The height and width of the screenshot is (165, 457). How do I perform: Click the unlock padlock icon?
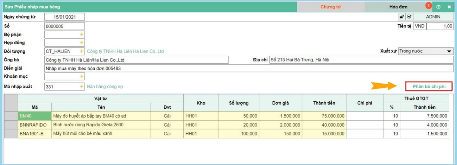click(x=402, y=17)
